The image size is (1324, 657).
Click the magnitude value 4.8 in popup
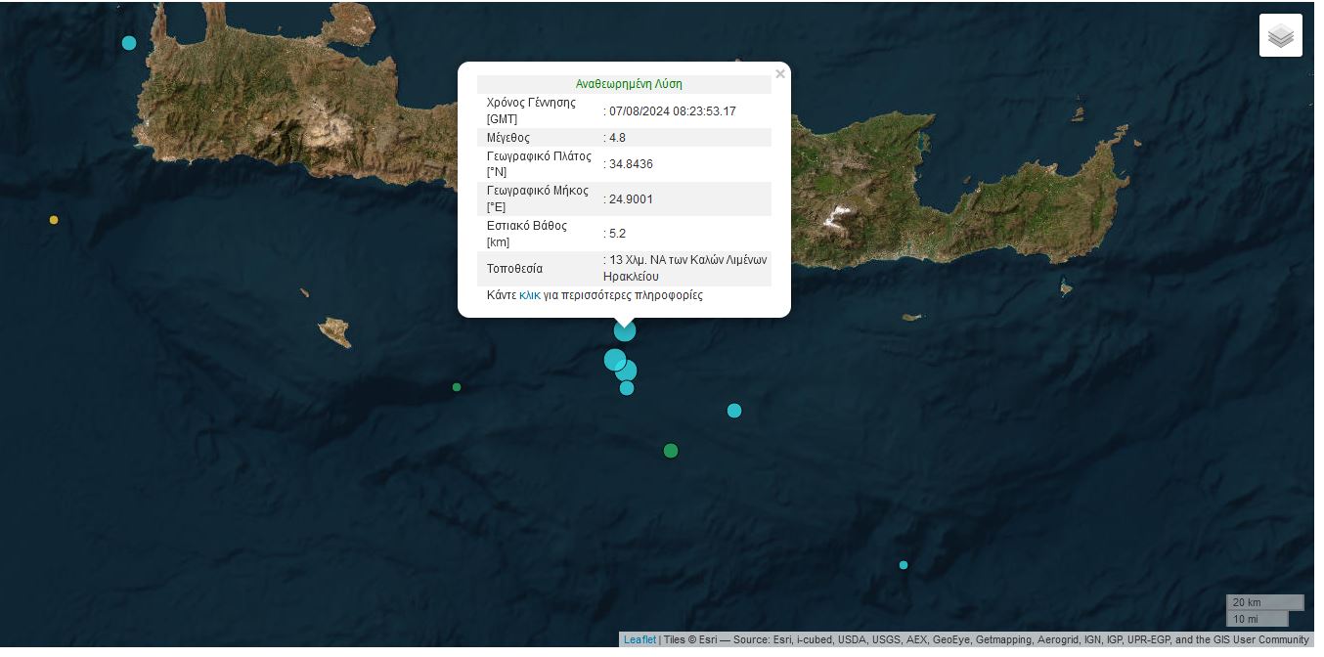[x=617, y=138]
